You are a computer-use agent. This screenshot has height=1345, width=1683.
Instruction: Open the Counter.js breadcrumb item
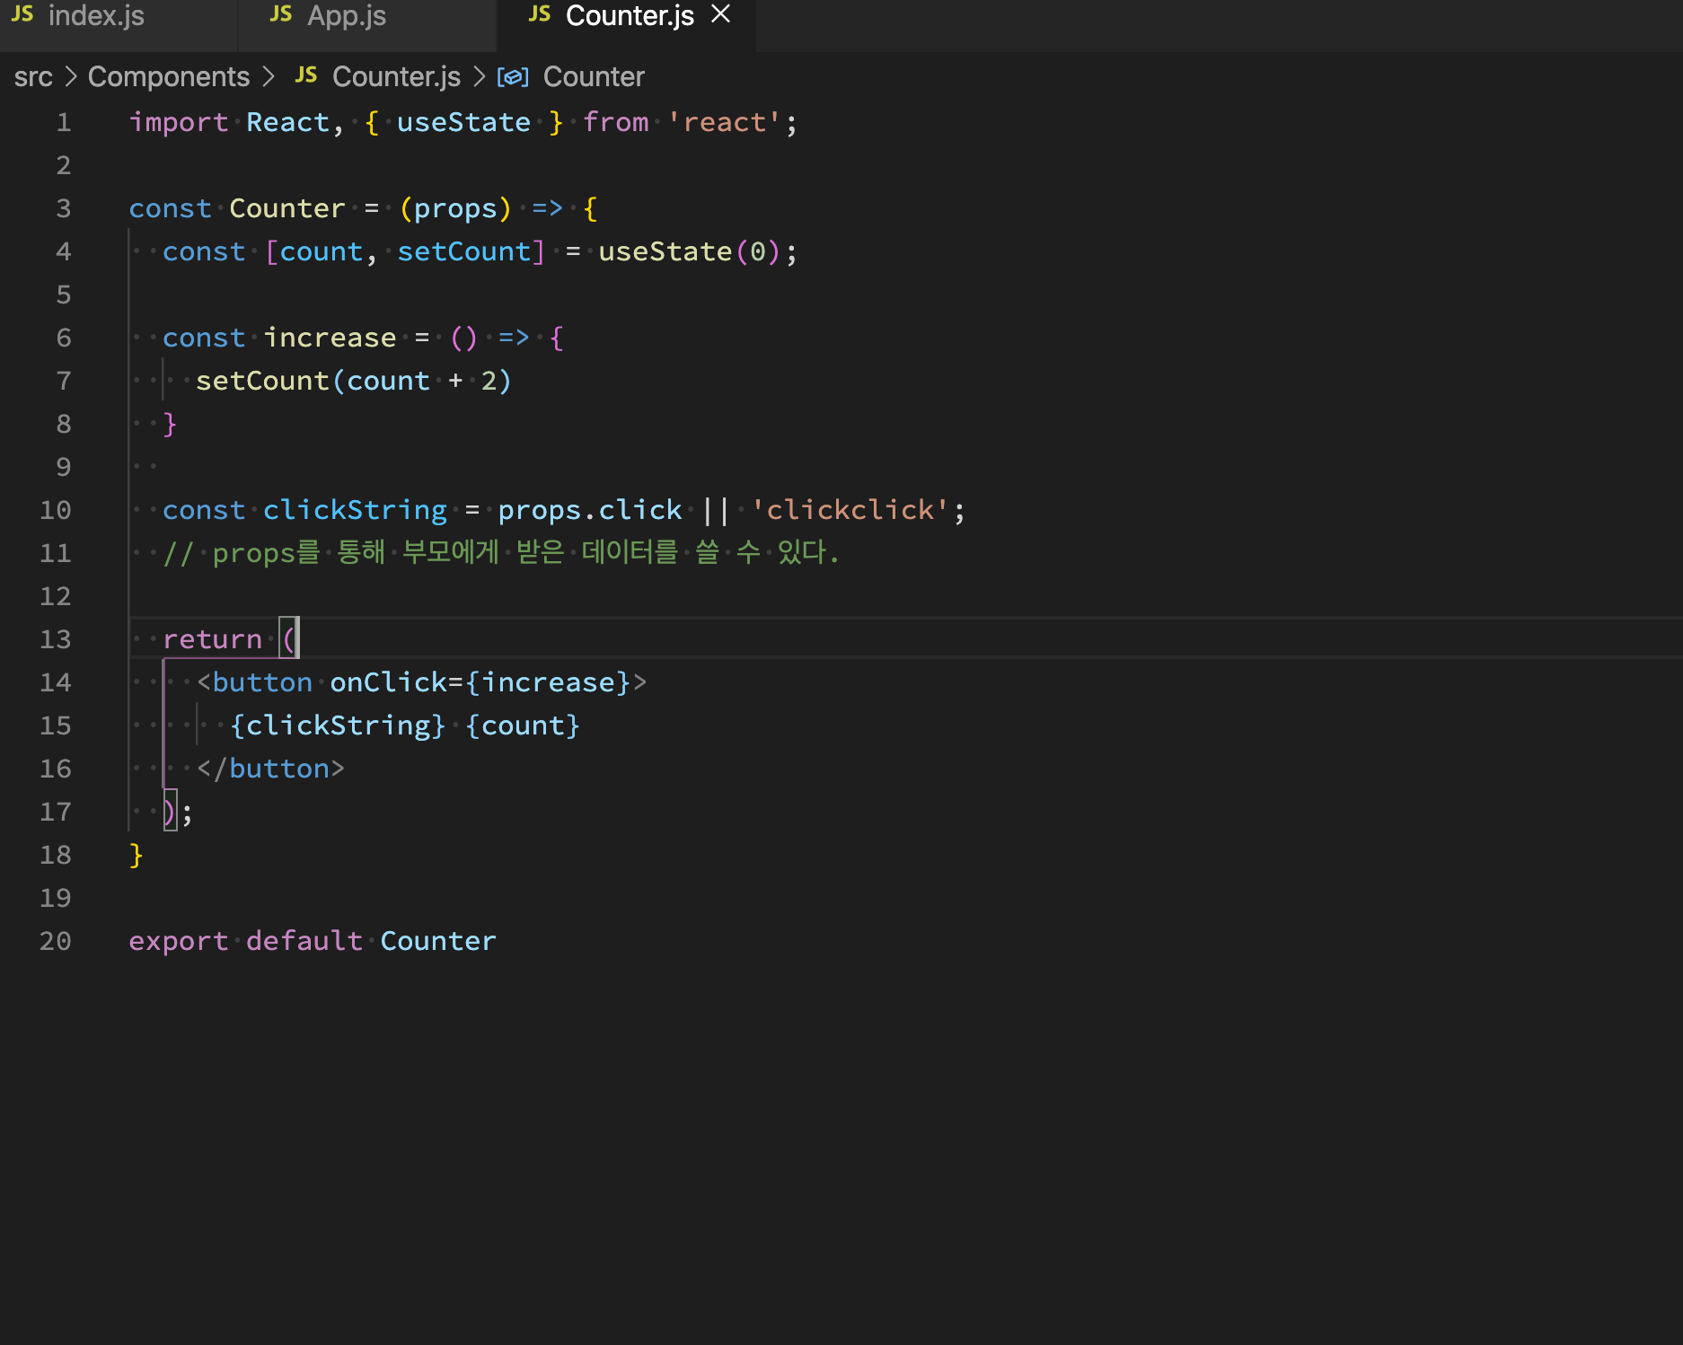(396, 77)
